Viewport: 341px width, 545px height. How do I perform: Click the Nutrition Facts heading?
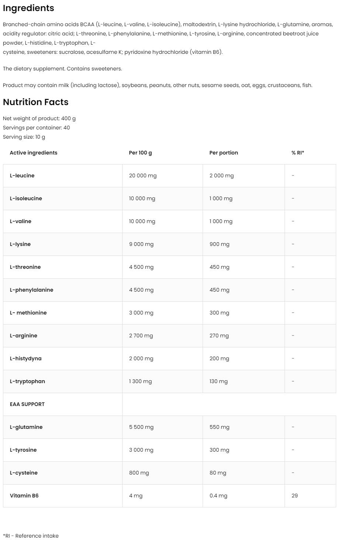tap(35, 102)
